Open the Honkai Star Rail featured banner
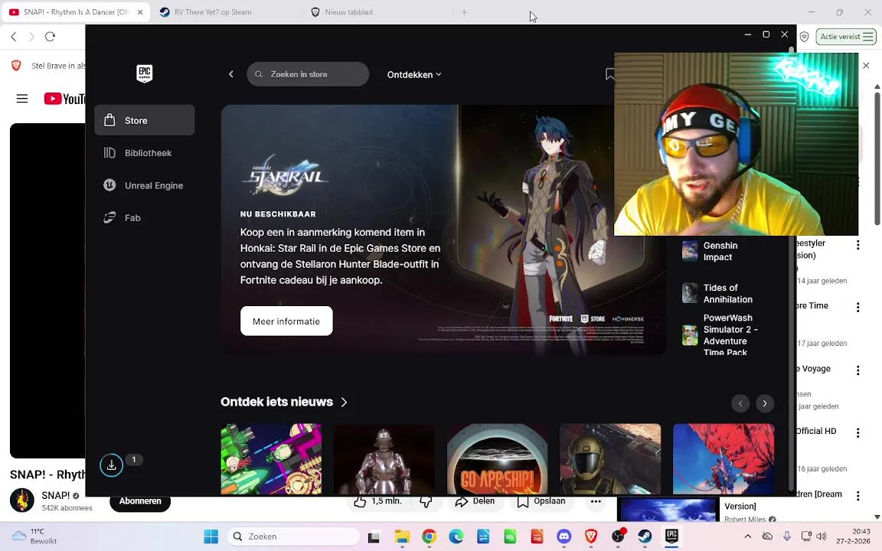Screen dimensions: 882x551 [x=443, y=230]
